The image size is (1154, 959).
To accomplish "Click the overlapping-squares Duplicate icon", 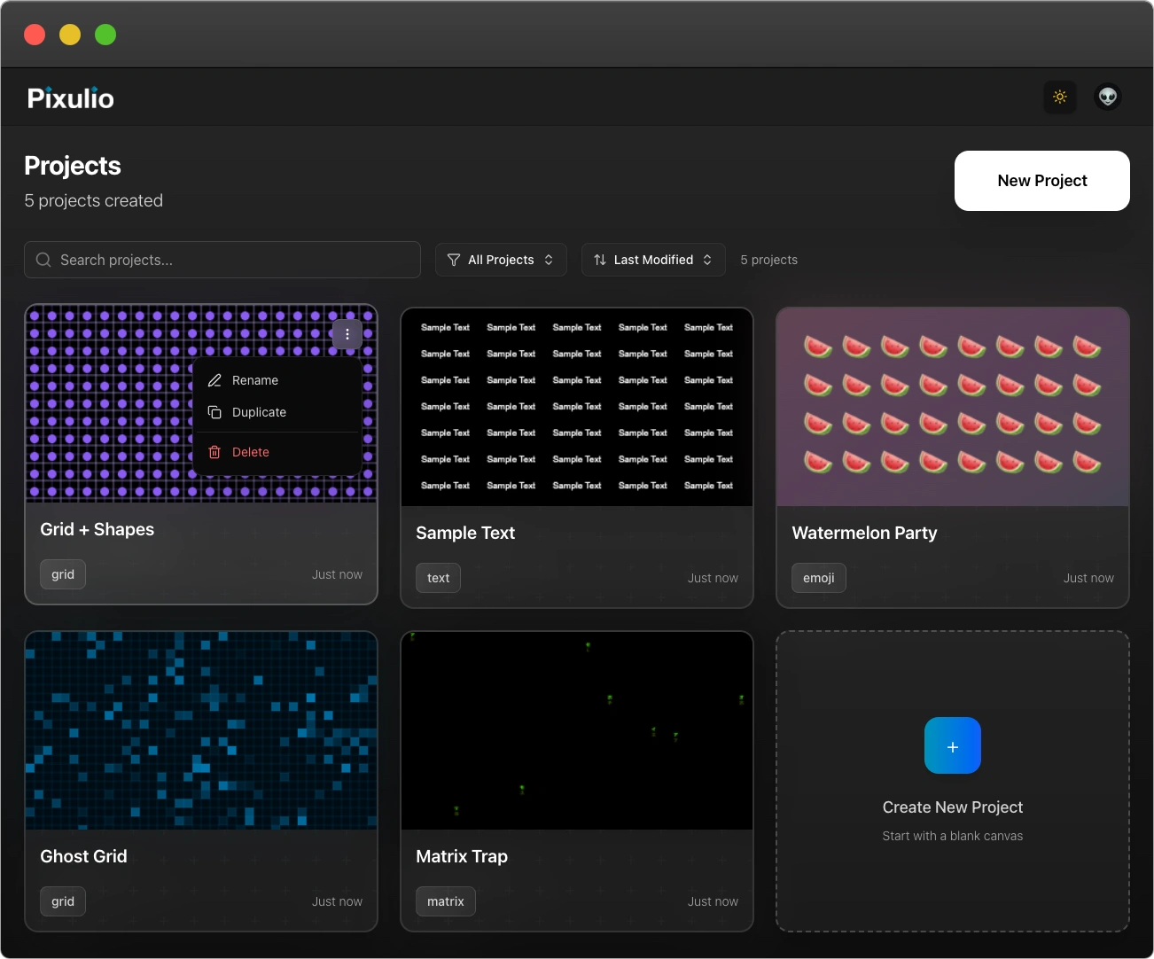I will (x=214, y=412).
